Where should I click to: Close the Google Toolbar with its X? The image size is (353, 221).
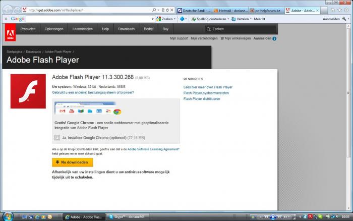coord(6,19)
